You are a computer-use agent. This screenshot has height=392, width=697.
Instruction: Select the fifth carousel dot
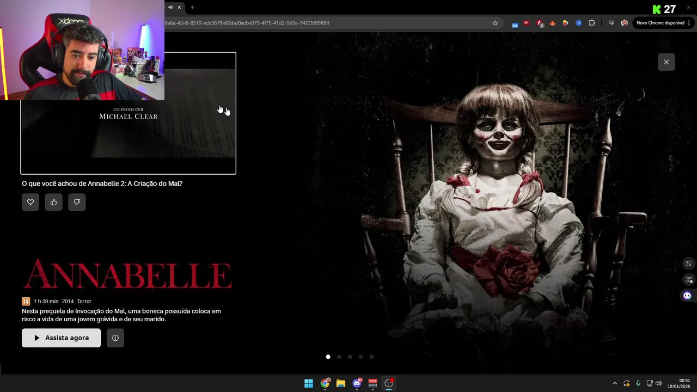pos(371,357)
